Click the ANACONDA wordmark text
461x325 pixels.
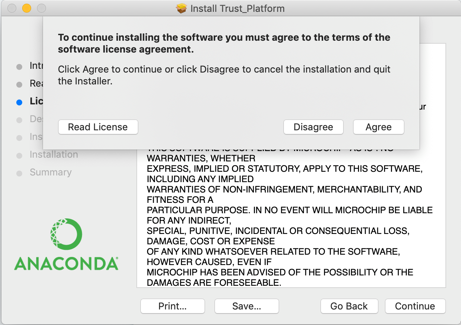point(66,264)
